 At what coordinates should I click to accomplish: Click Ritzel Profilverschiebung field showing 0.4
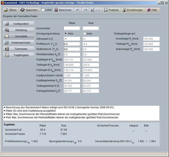(72, 44)
